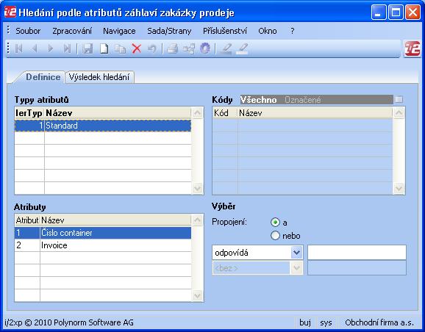Click the new document toolbar icon
425x332 pixels.
104,48
